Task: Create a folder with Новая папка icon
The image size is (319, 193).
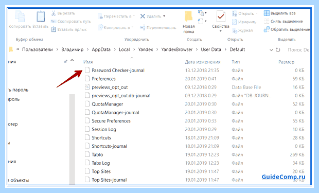Action: pos(189,16)
